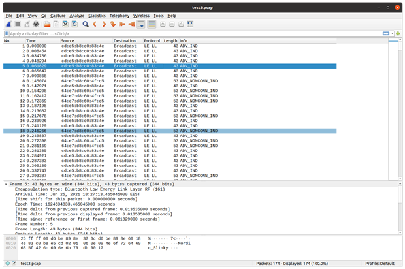405x269 pixels.
Task: Toggle auto-scroll during live capture
Action: 141,24
